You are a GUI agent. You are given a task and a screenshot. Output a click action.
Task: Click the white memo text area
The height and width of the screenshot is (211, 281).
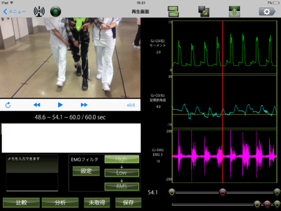71,138
